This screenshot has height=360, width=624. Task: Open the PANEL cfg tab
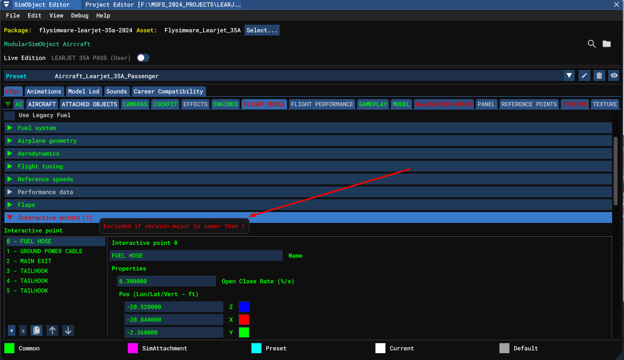[x=486, y=104]
